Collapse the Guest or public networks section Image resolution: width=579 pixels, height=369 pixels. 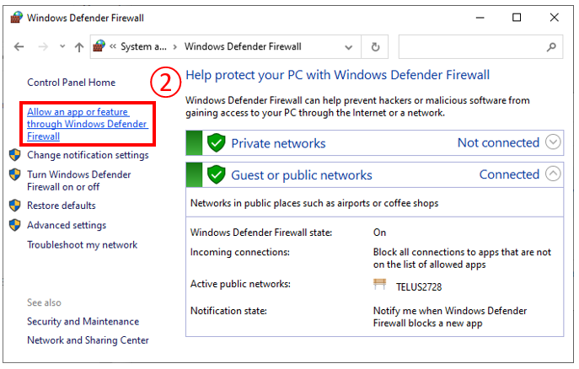553,174
